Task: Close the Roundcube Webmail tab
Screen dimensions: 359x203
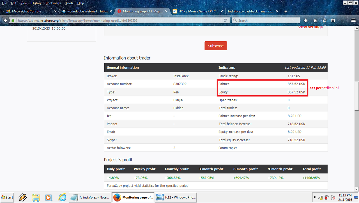Action: point(111,12)
